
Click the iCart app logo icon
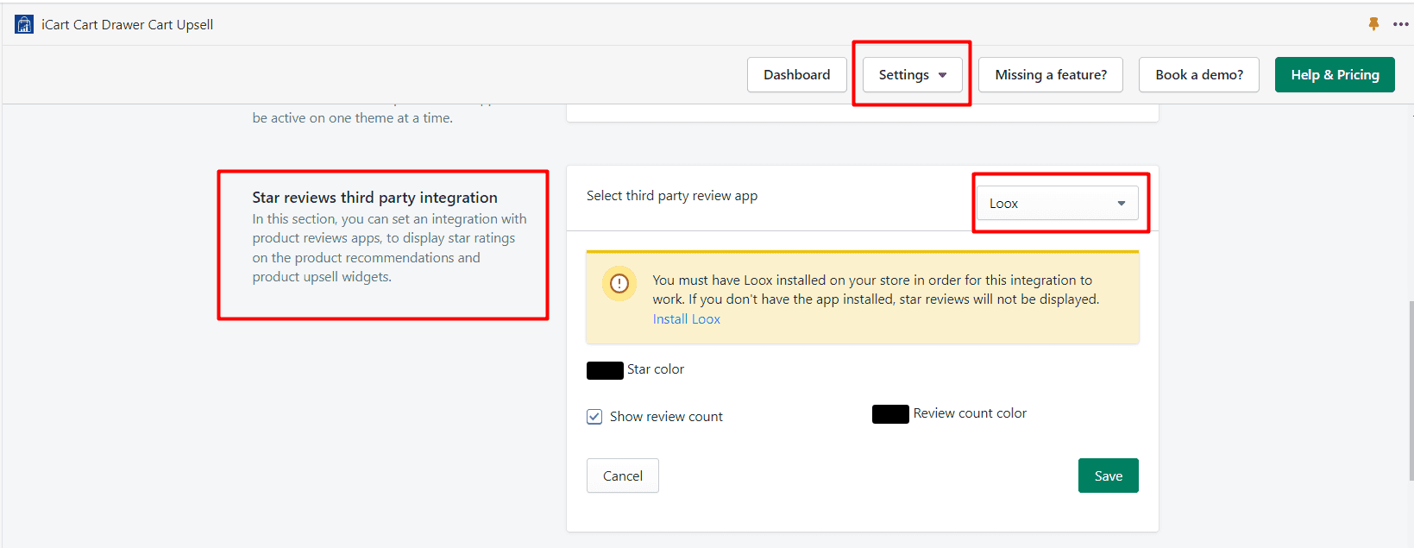[x=24, y=24]
